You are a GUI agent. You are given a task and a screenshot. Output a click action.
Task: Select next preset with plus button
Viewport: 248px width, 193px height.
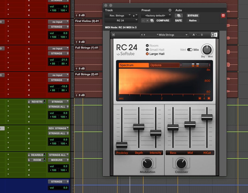click(147, 21)
